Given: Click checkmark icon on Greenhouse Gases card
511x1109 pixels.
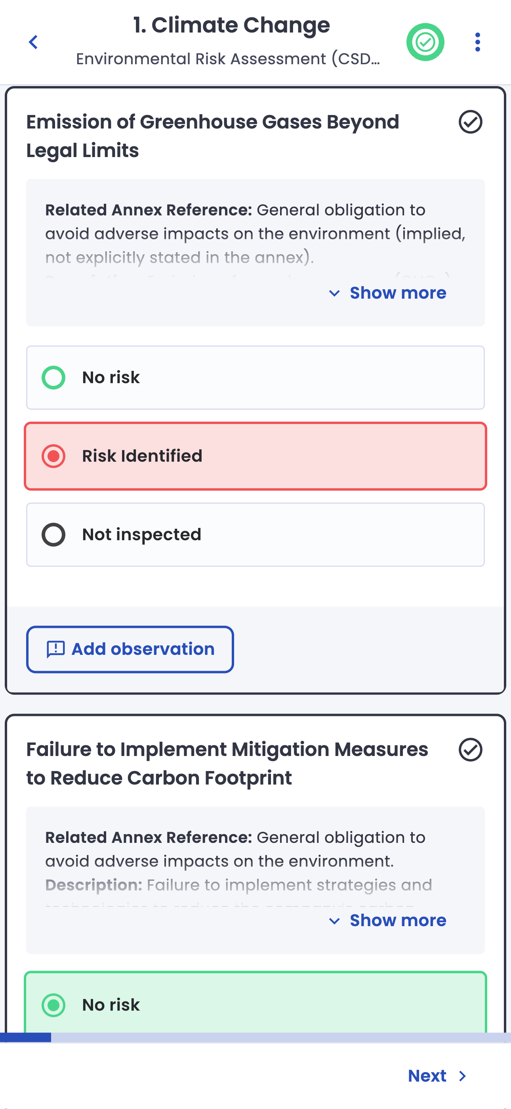Looking at the screenshot, I should click(x=470, y=122).
